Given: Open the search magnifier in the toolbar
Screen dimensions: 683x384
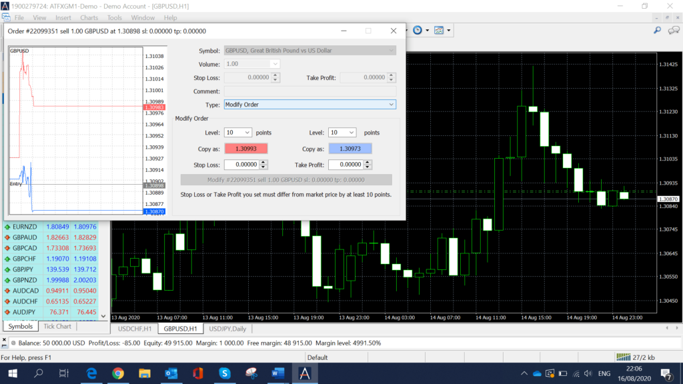Looking at the screenshot, I should [656, 31].
